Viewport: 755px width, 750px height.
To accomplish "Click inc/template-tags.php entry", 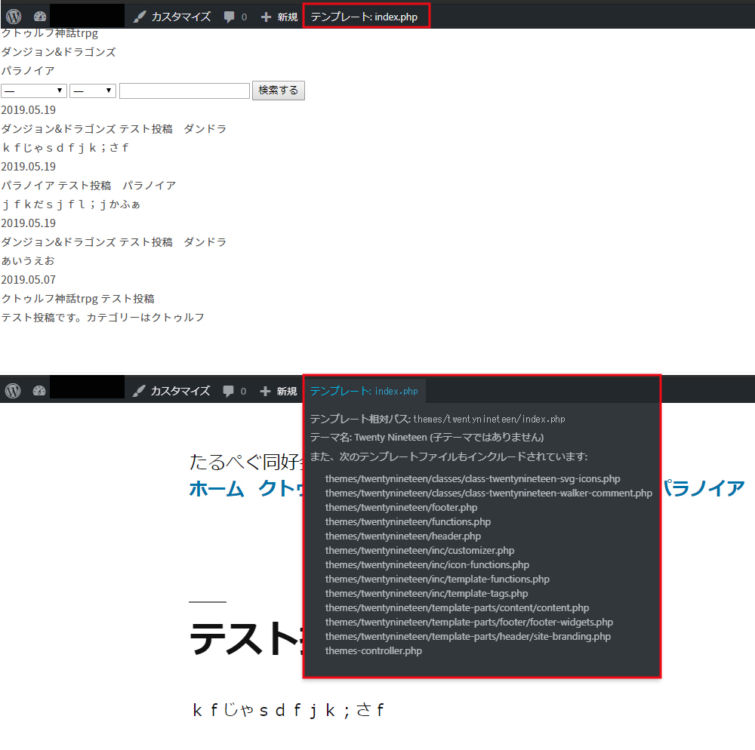I will coord(426,594).
